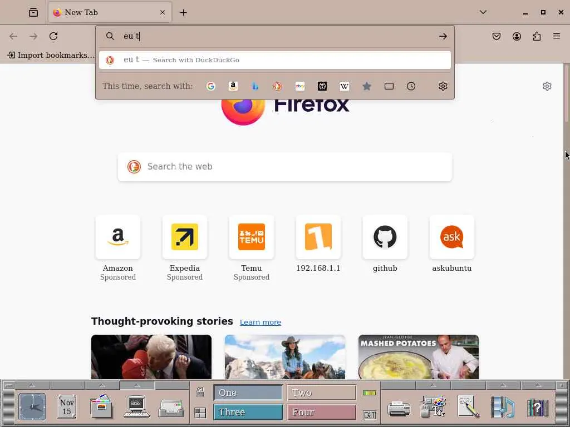Open Firefox application hamburger menu

point(557,36)
